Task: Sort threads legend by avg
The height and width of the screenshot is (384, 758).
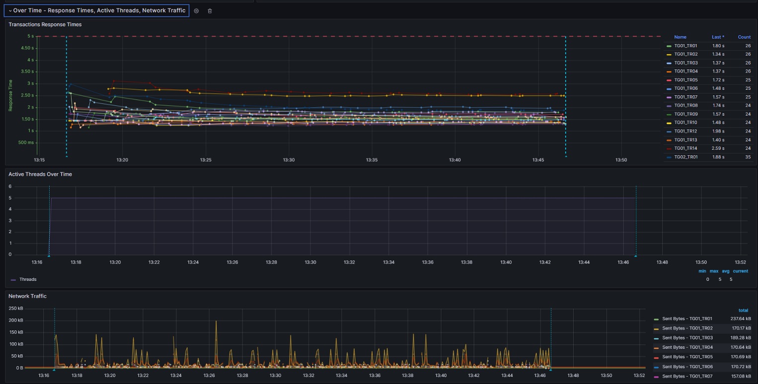Action: 726,271
